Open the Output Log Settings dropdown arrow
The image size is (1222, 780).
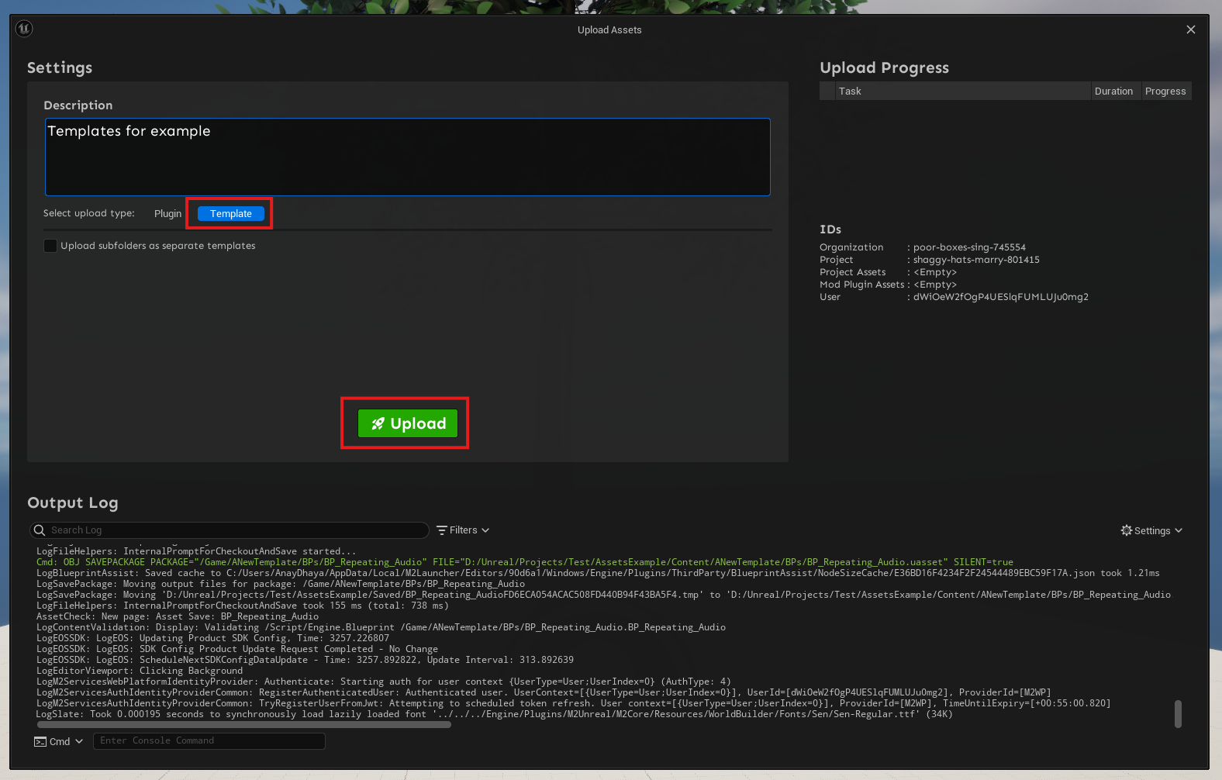pyautogui.click(x=1179, y=530)
